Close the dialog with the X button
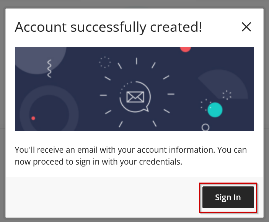269x222 pixels. coord(246,27)
